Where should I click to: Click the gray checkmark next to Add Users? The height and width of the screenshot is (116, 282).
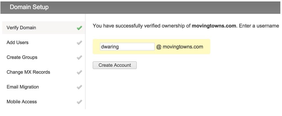tap(79, 43)
